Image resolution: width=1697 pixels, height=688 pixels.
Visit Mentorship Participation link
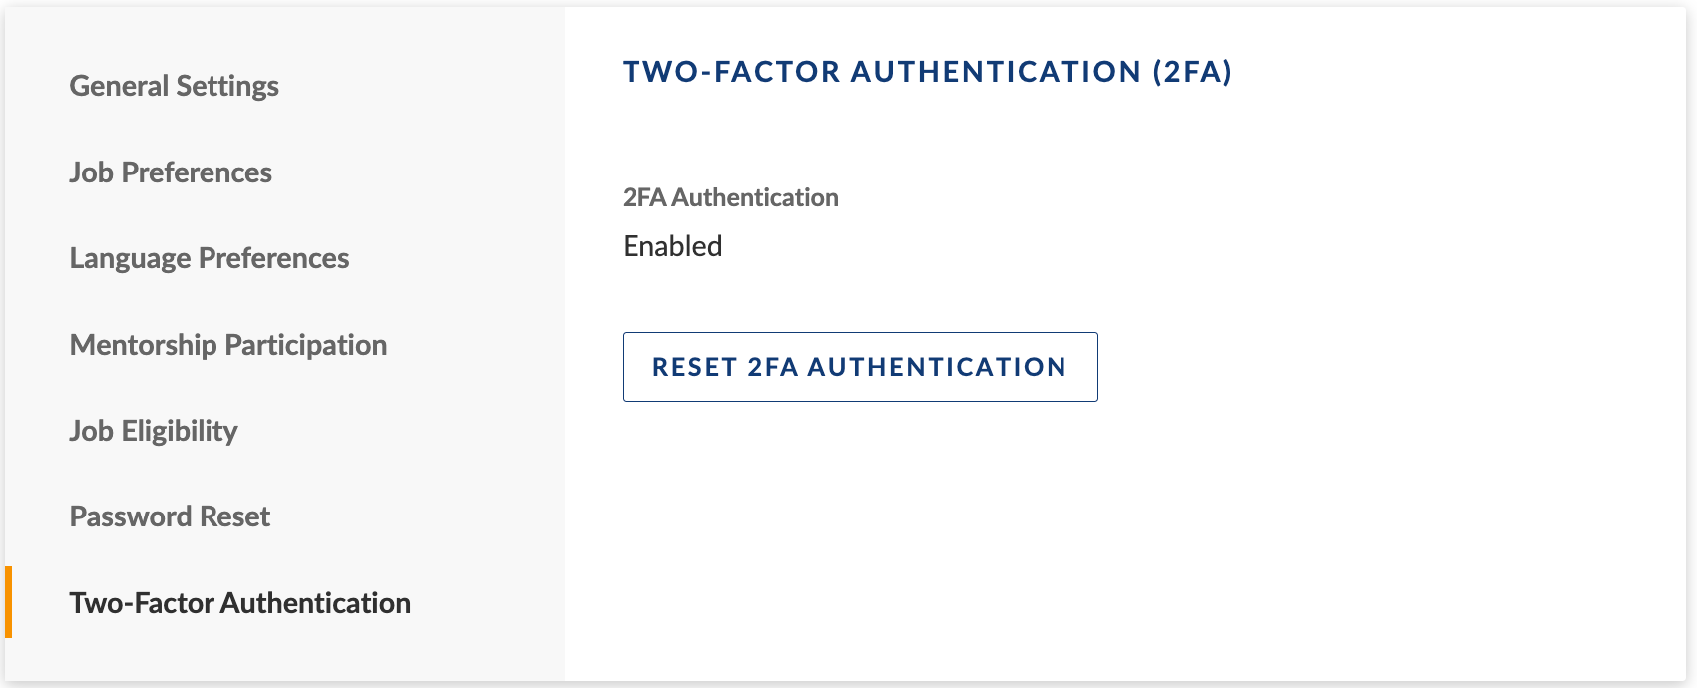point(228,345)
